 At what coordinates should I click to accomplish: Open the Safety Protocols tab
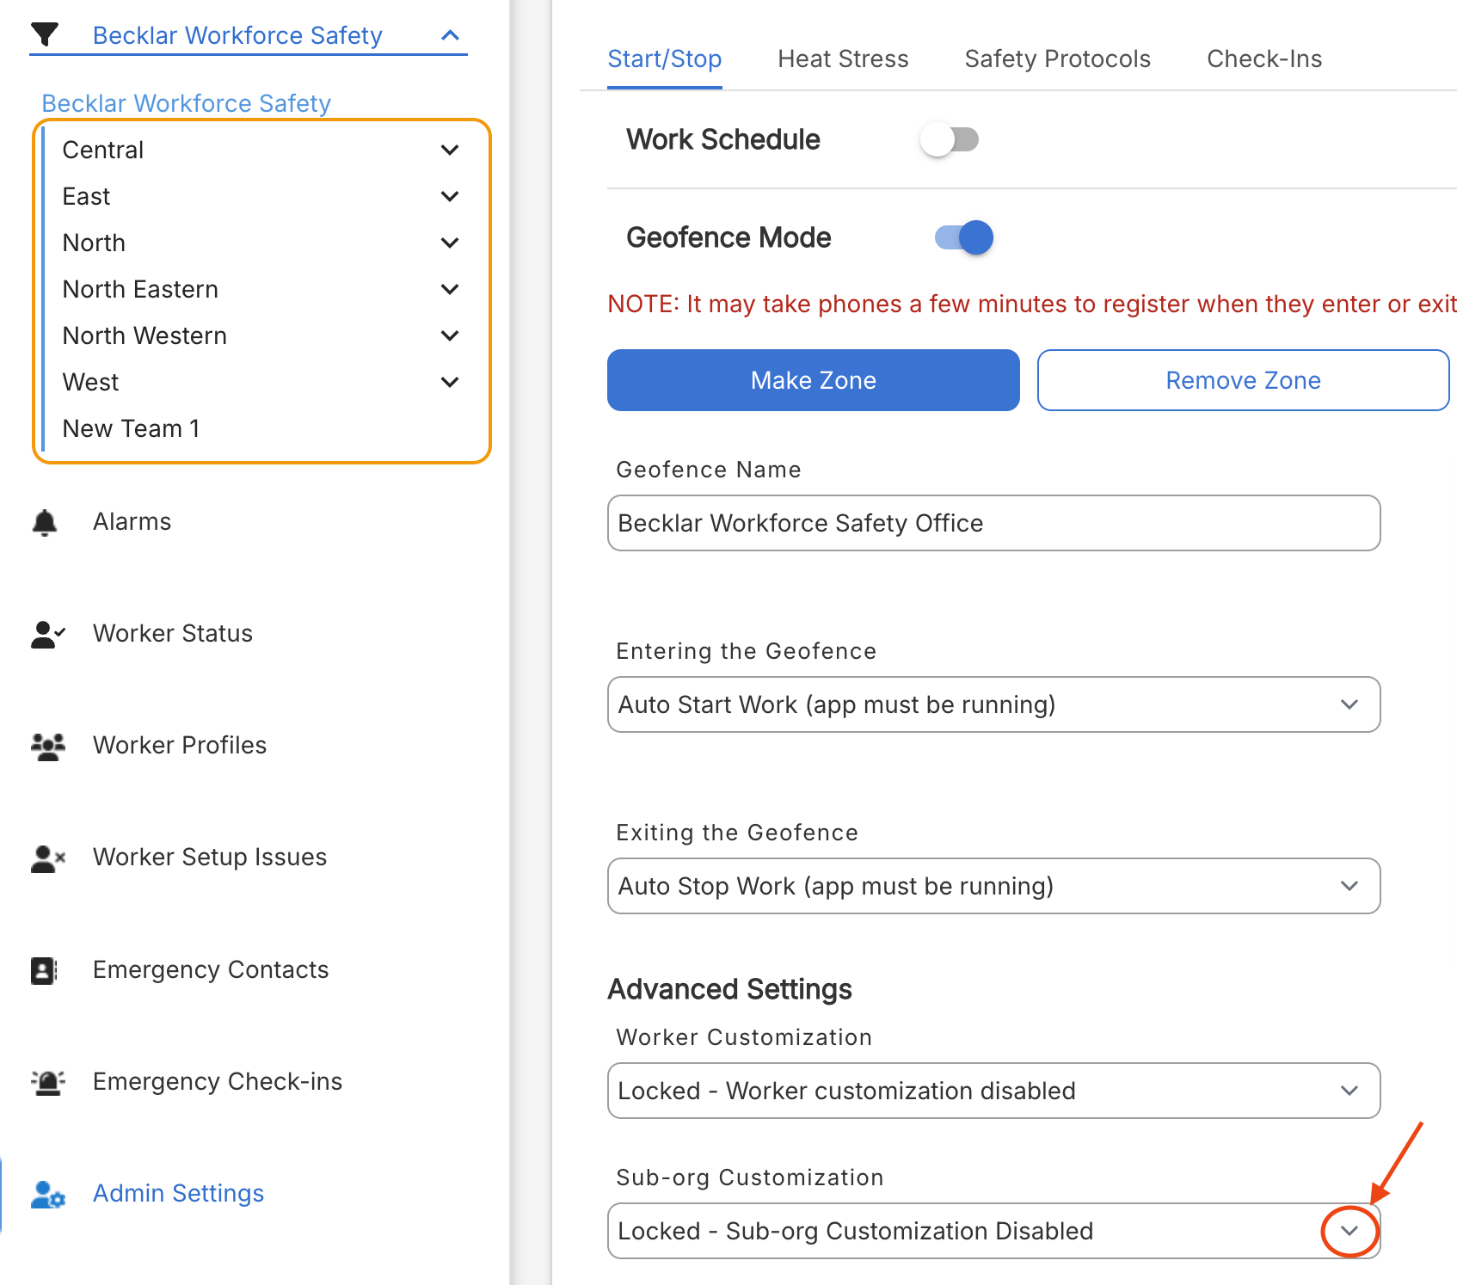click(x=1057, y=58)
